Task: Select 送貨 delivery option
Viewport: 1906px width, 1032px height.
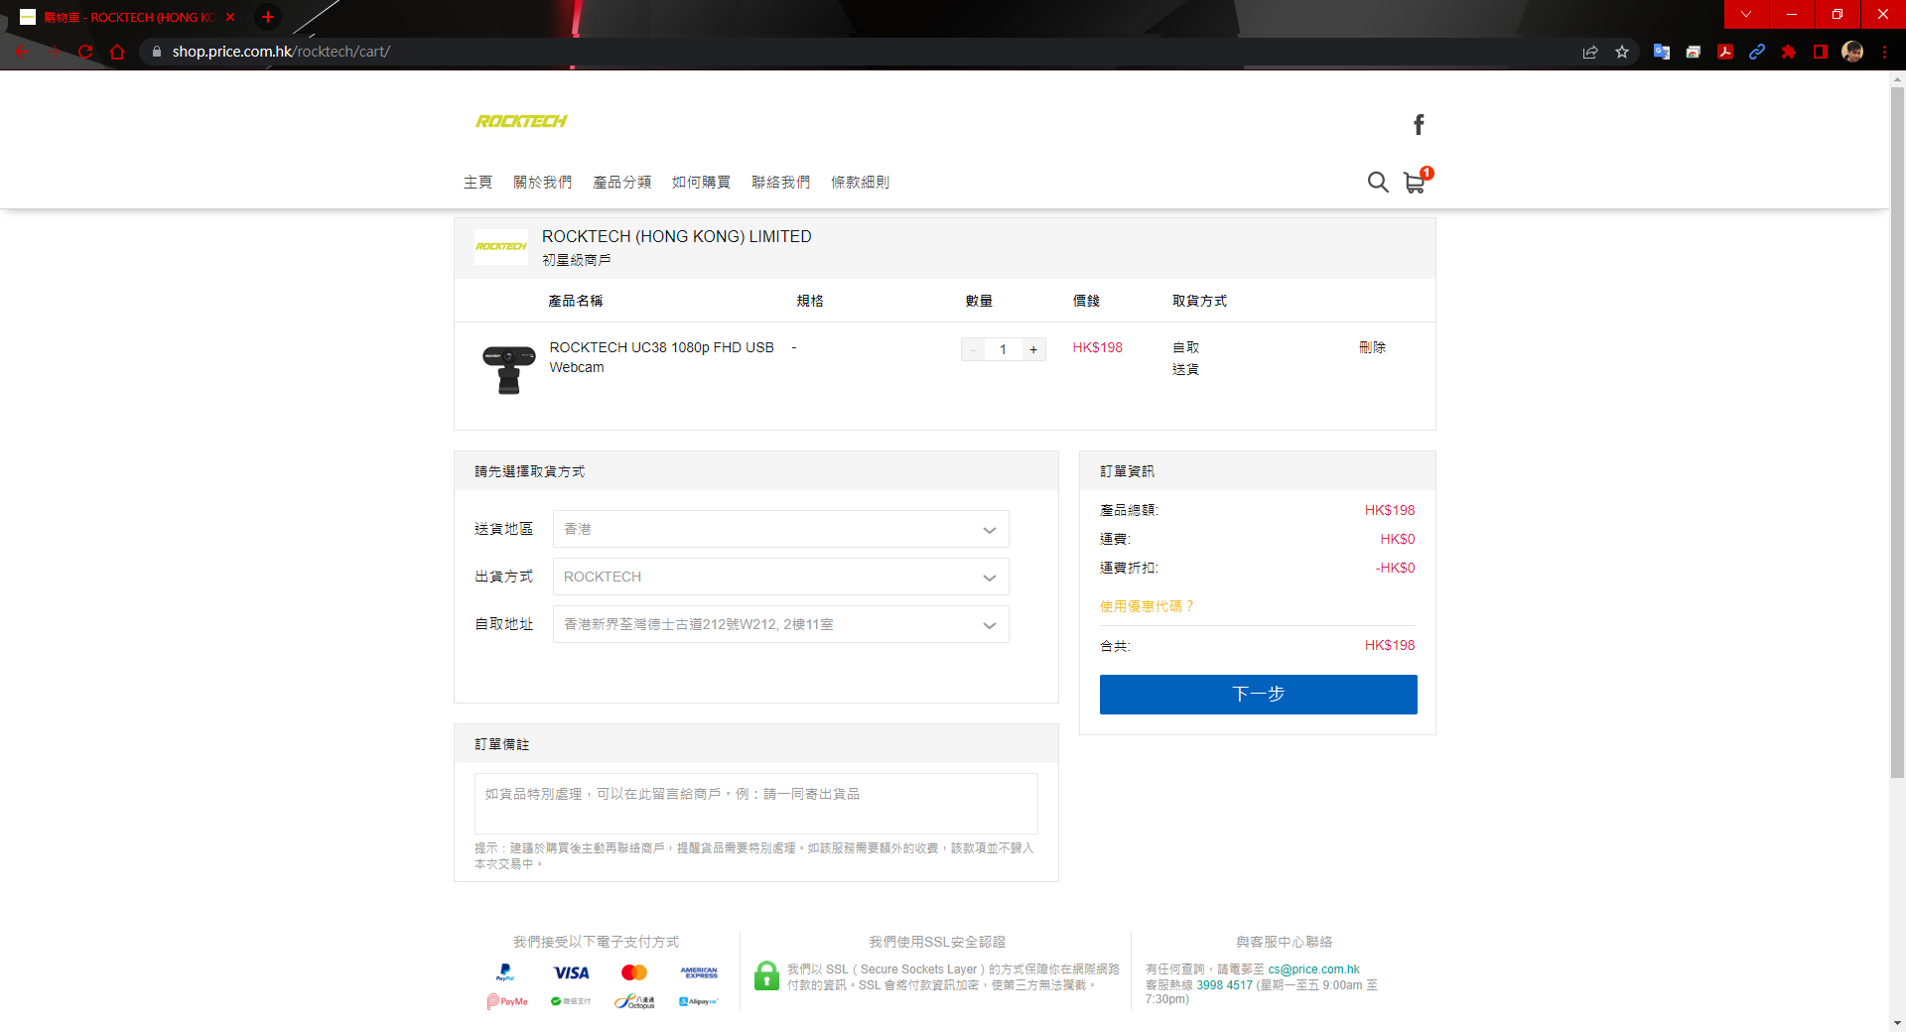Action: pyautogui.click(x=1185, y=369)
